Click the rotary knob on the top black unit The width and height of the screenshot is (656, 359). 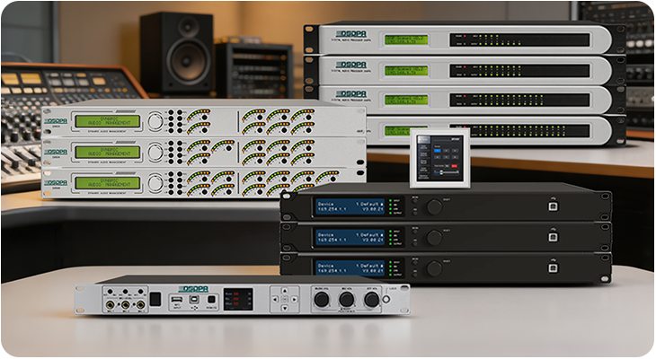point(434,206)
